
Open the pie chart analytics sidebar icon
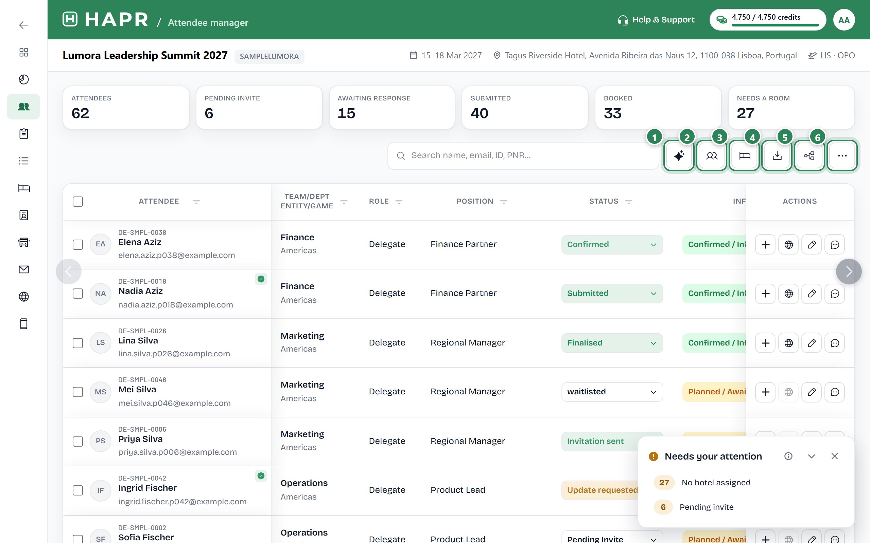point(24,79)
